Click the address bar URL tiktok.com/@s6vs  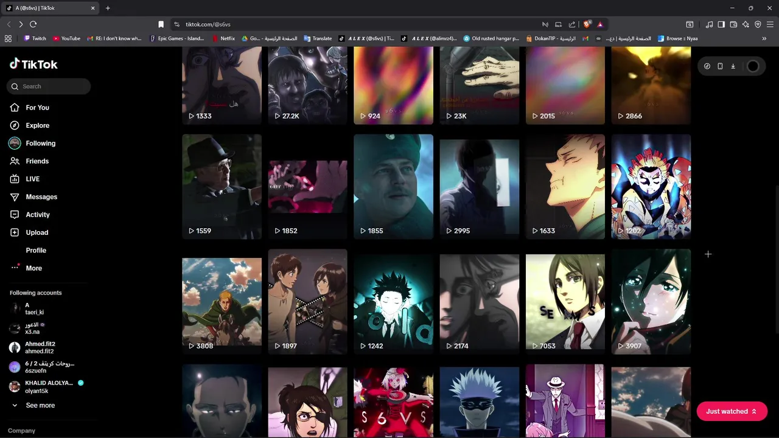(x=208, y=24)
